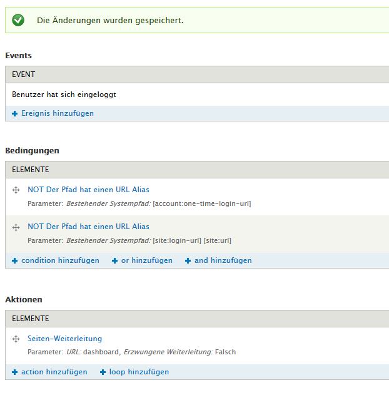Click the green checkmark status icon

(18, 20)
